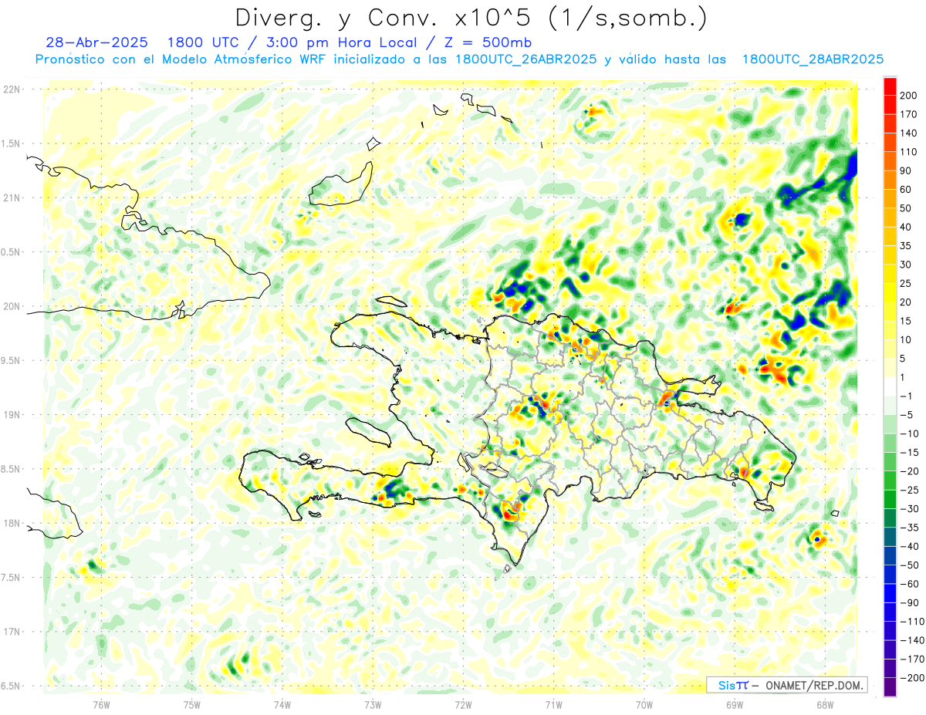Viewport: 926px width, 715px height.
Task: Click the '20N' latitude label
Action: coord(12,306)
